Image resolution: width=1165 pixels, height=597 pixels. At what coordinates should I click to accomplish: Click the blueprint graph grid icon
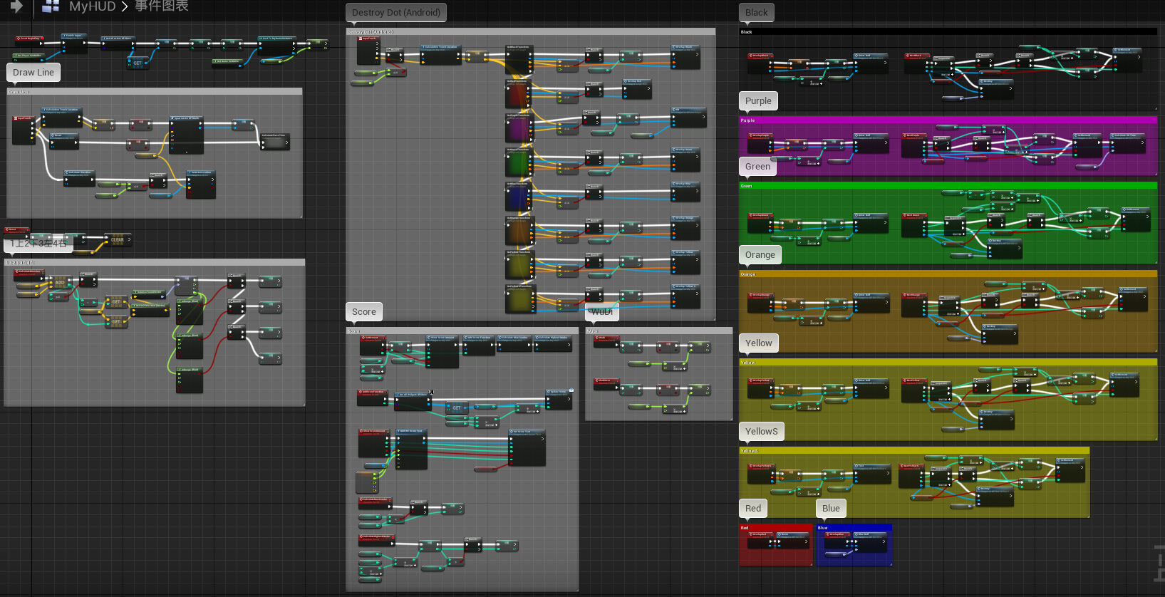point(51,6)
